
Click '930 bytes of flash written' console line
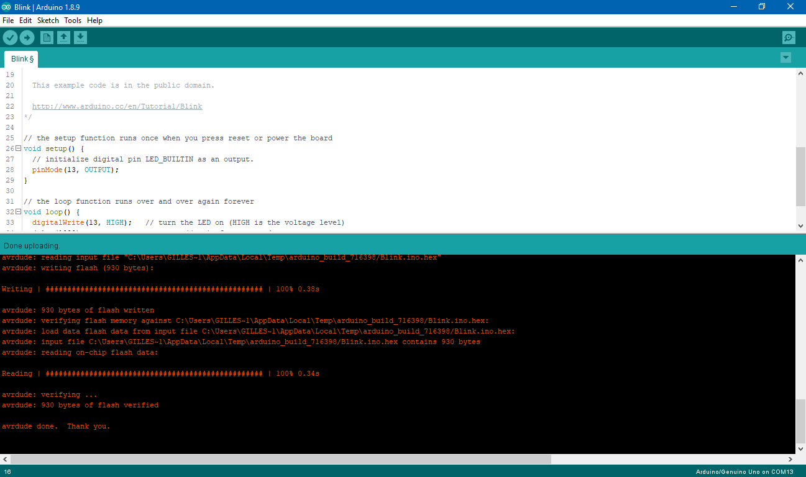78,310
